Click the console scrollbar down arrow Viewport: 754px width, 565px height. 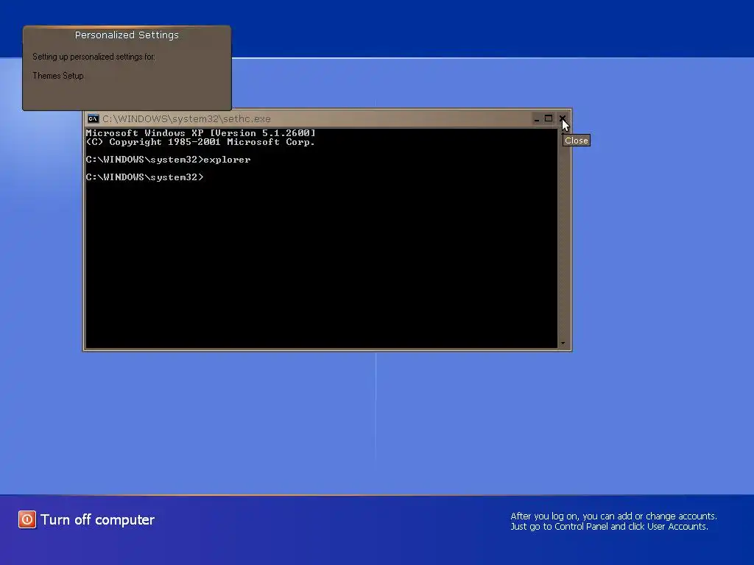[563, 343]
